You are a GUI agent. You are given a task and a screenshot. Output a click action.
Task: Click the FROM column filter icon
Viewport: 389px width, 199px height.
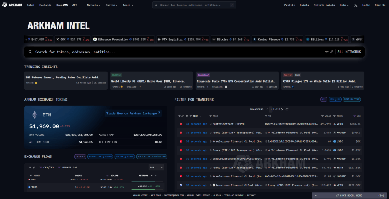click(x=211, y=116)
